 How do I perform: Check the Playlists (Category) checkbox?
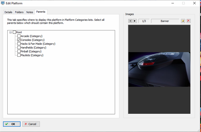point(19,55)
